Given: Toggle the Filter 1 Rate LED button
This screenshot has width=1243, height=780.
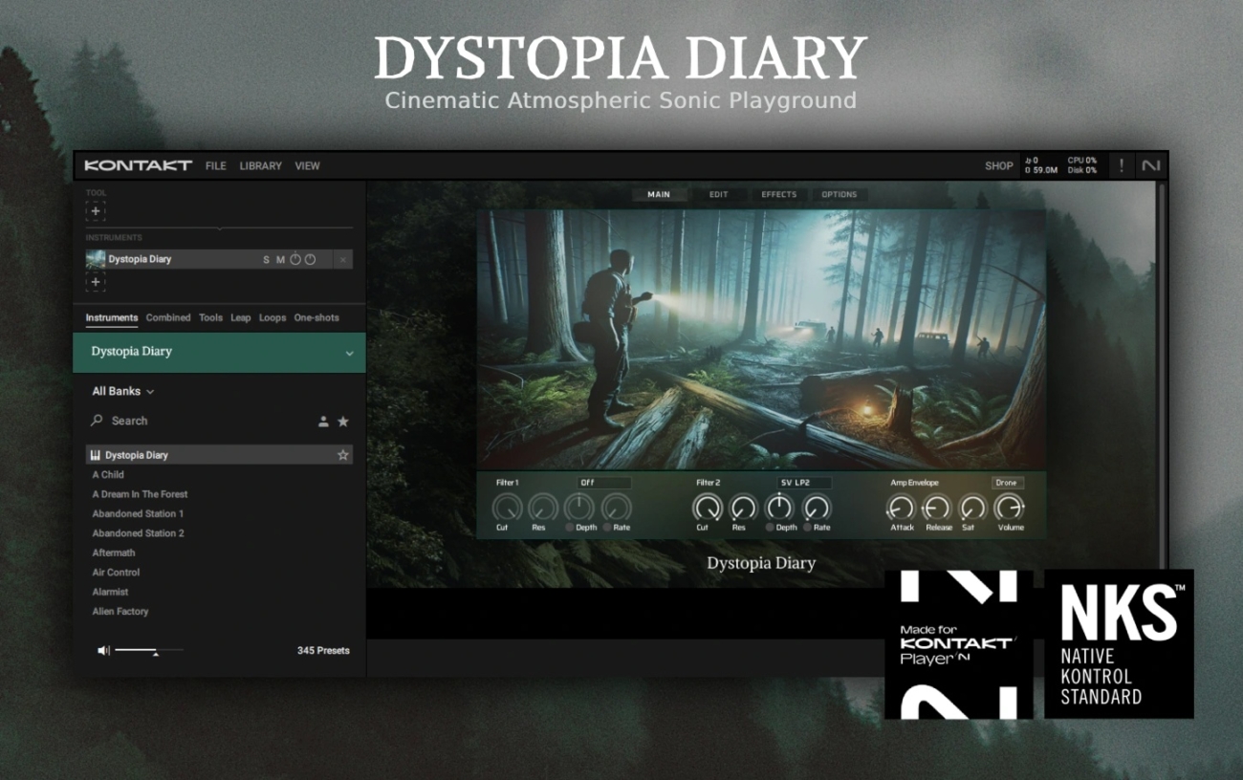Looking at the screenshot, I should pos(607,528).
